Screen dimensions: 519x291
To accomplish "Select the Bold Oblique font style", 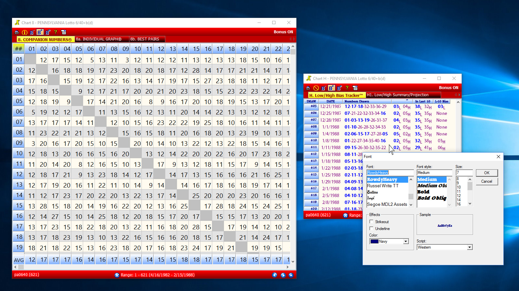I will pyautogui.click(x=432, y=198).
